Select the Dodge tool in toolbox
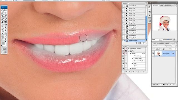This screenshot has width=178, height=100. 6,27
